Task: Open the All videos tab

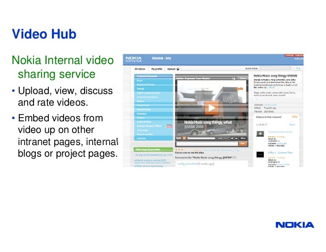Action: (140, 69)
